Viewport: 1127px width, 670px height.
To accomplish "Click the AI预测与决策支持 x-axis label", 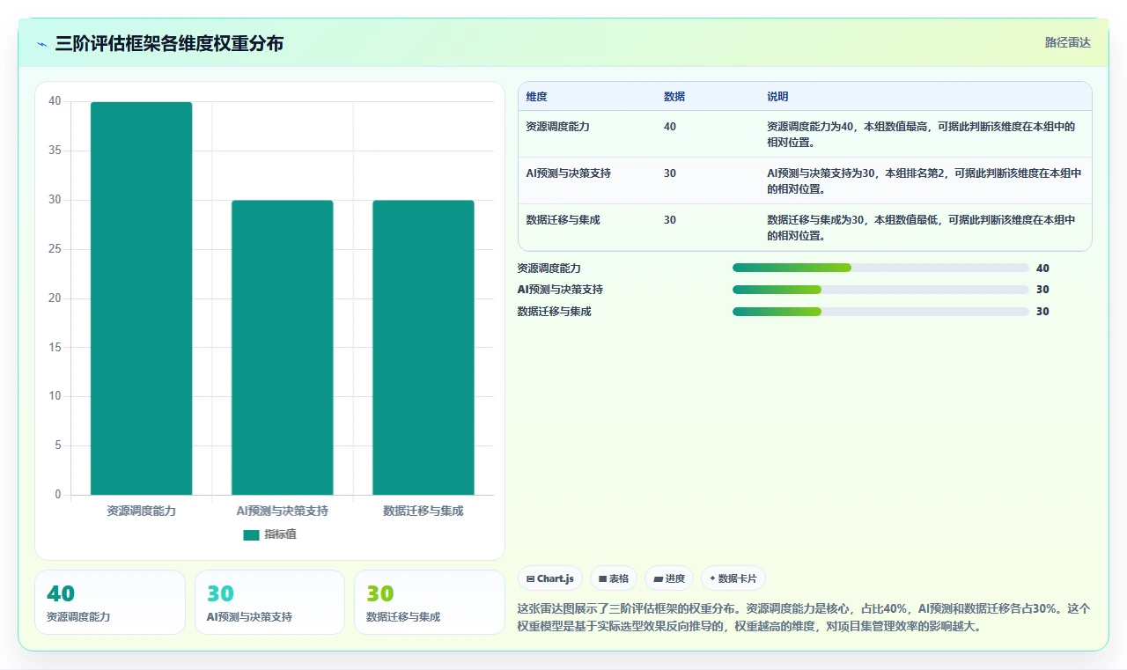I will point(283,511).
